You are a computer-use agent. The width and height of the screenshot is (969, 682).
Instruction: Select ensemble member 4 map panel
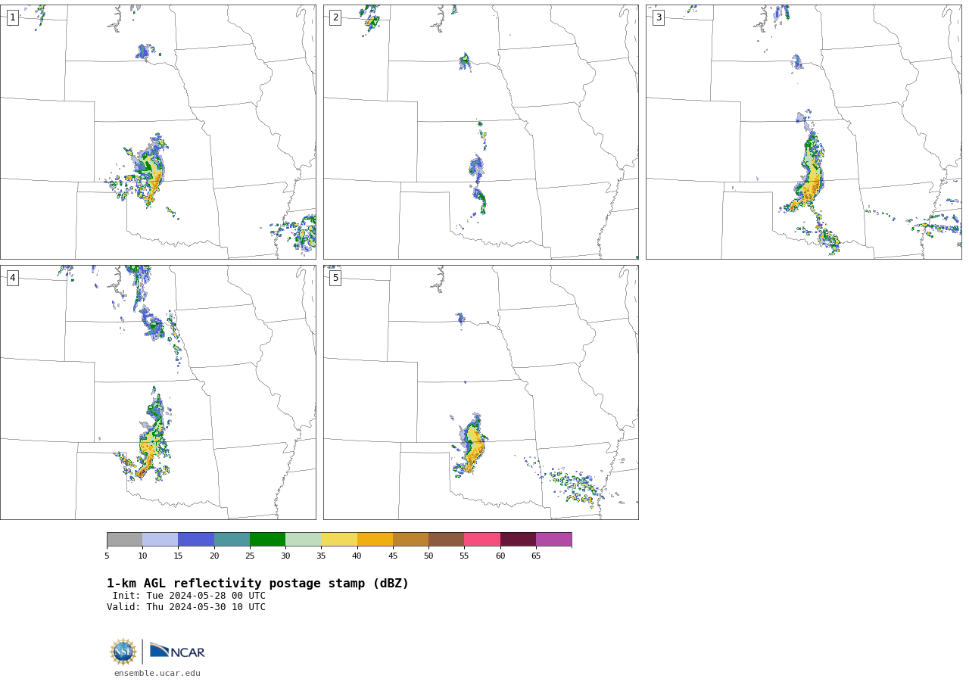point(157,392)
